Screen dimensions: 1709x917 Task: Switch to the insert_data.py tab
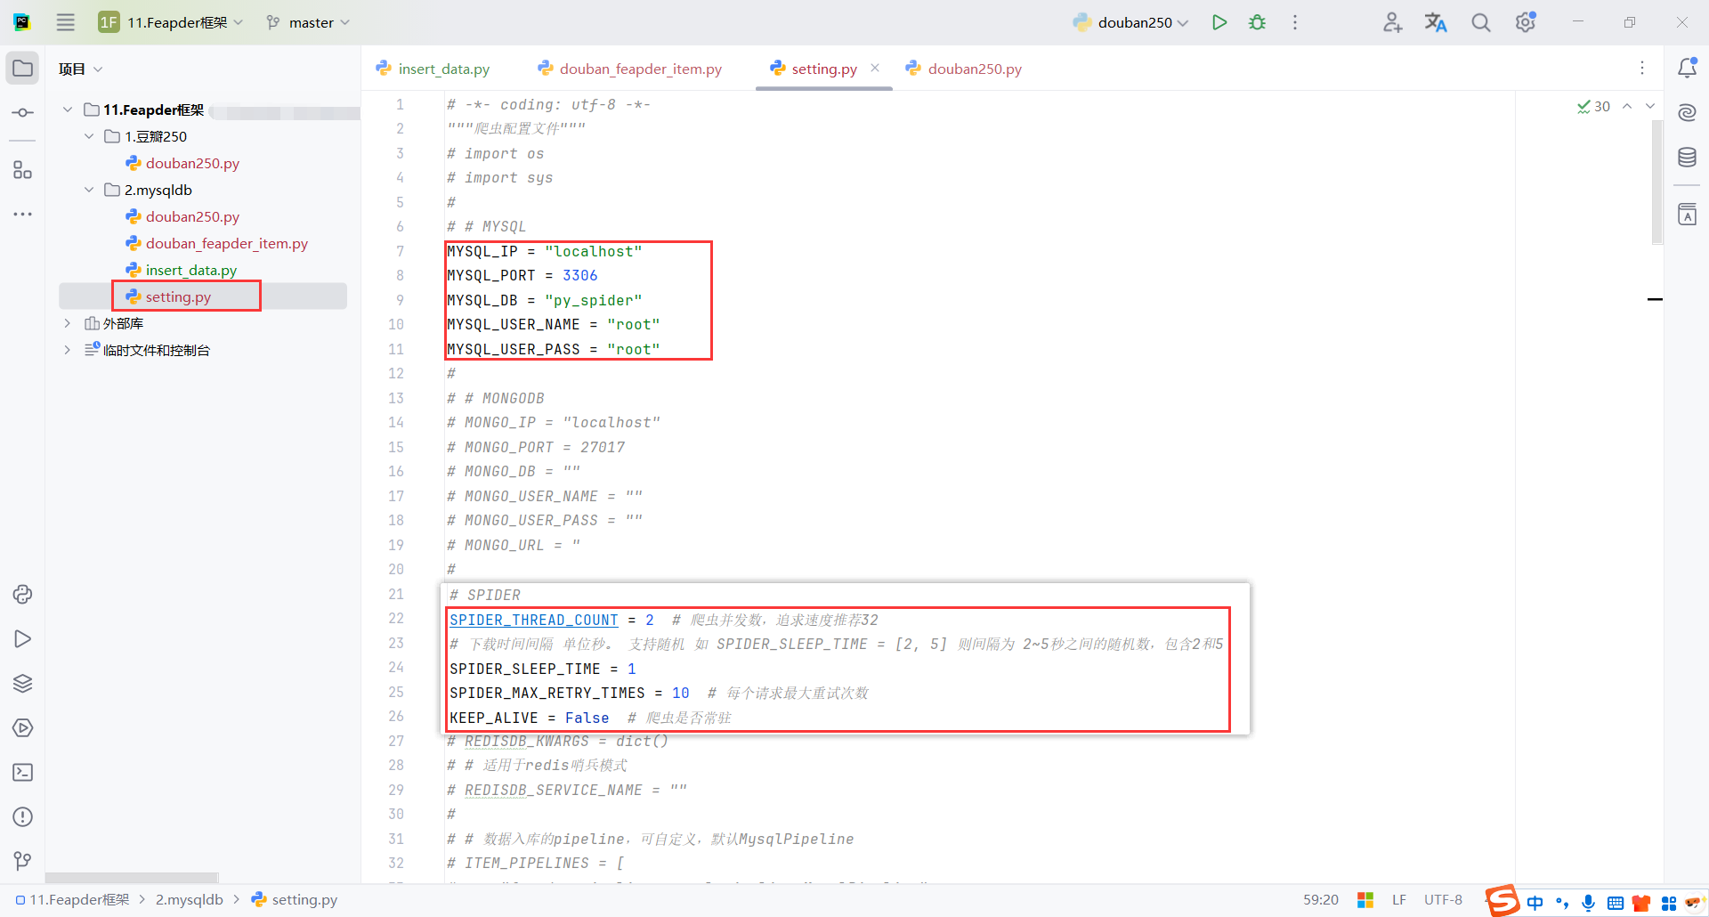coord(442,69)
